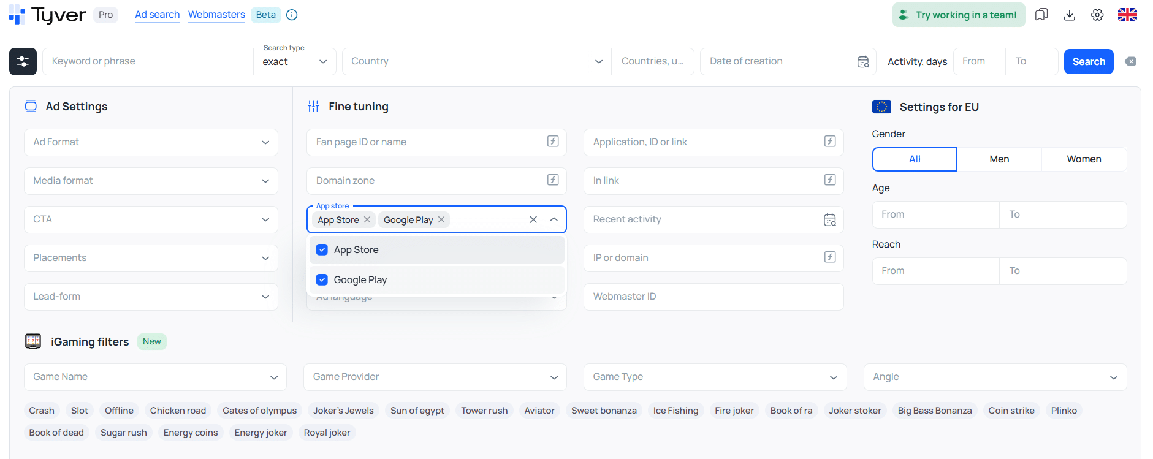Open bookmarks icon in top bar
Image resolution: width=1153 pixels, height=459 pixels.
point(1041,15)
